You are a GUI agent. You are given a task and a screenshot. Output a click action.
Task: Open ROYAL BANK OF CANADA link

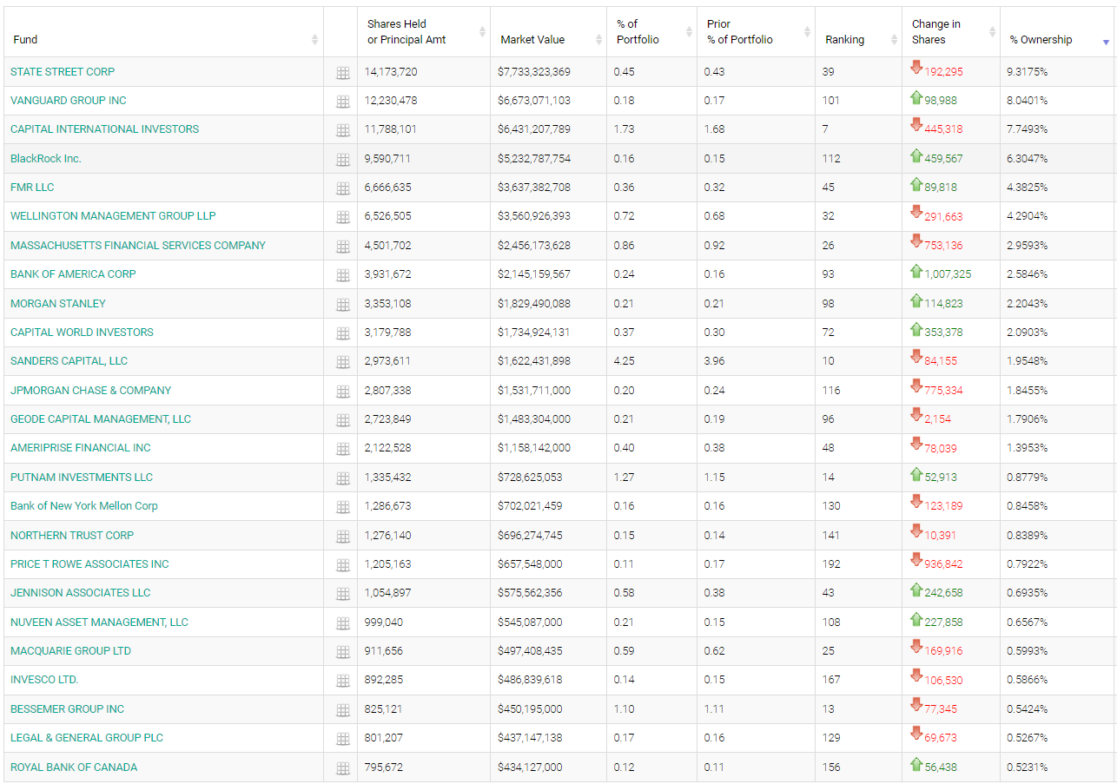pyautogui.click(x=74, y=767)
